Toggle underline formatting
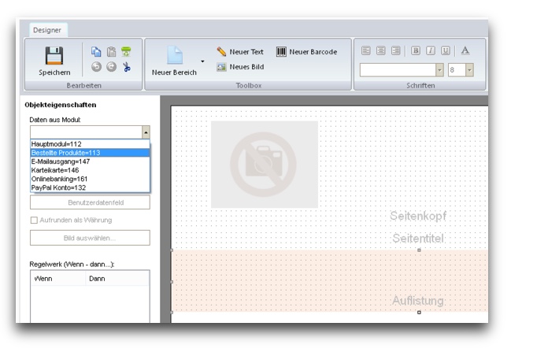537x356 pixels. coord(445,50)
